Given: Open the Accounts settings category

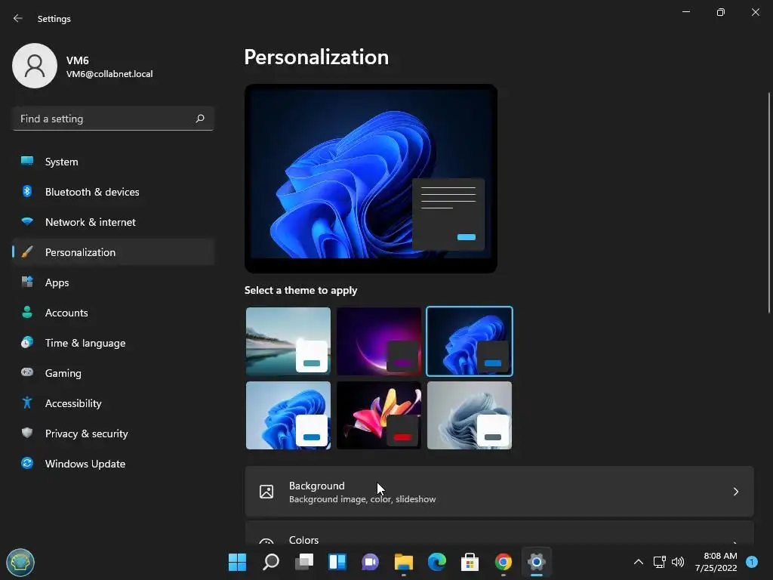Looking at the screenshot, I should (x=113, y=313).
